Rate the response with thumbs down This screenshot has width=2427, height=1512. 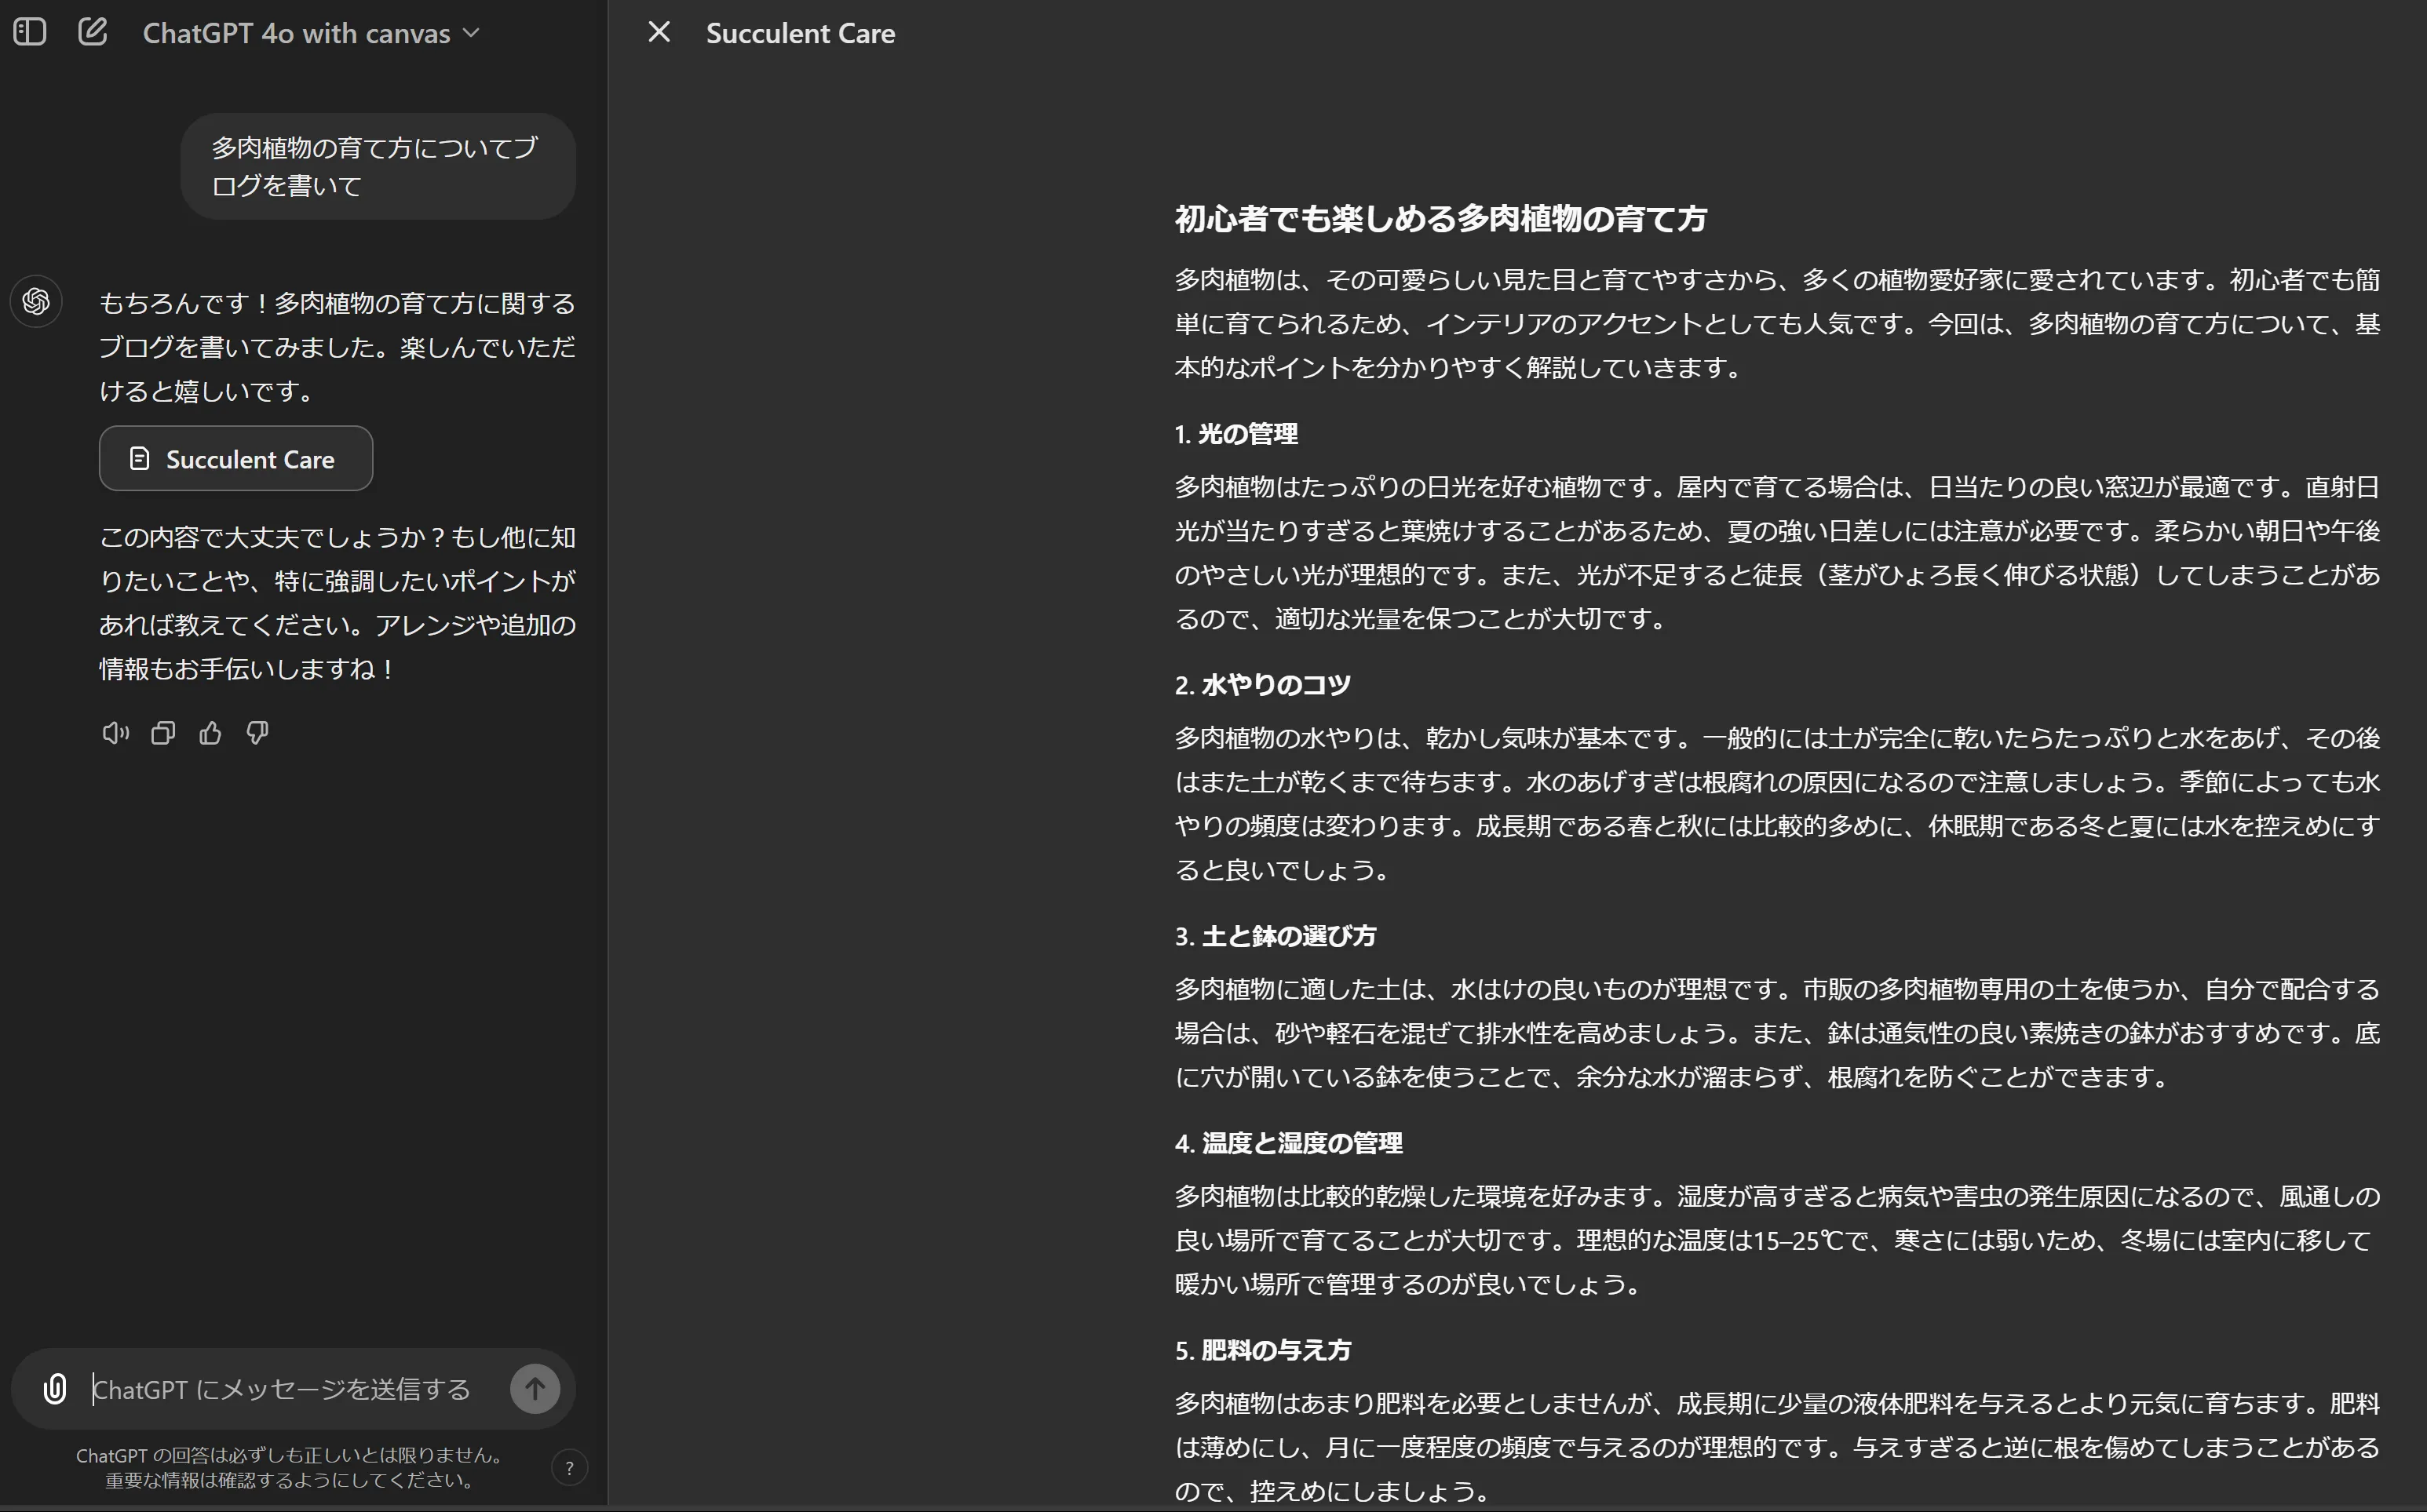pyautogui.click(x=257, y=733)
